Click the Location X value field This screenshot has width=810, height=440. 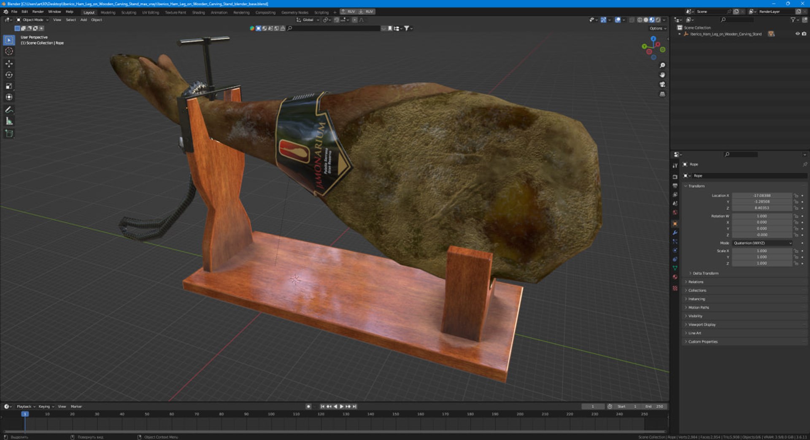click(762, 196)
